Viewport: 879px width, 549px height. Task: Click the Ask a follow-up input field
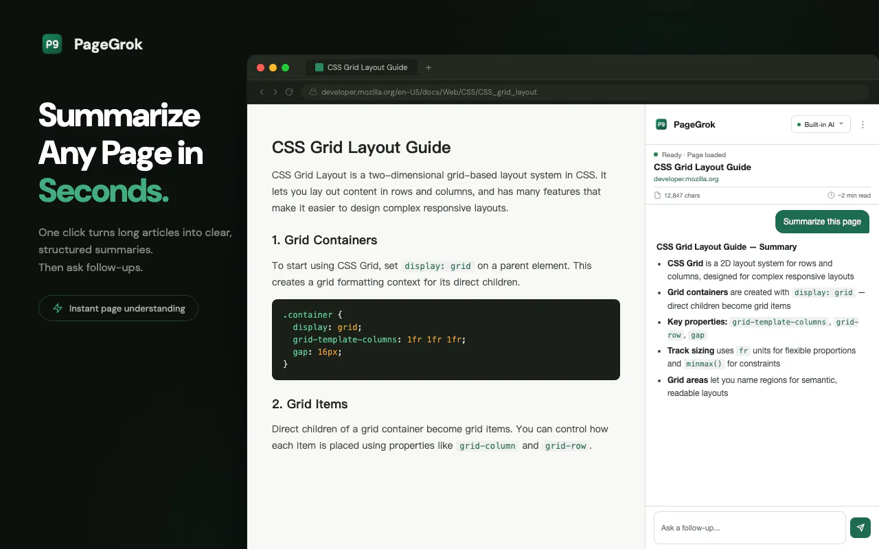[x=749, y=528]
